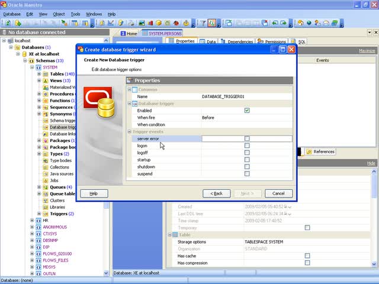Click the funnel filter icon
The image size is (379, 284).
point(203,23)
